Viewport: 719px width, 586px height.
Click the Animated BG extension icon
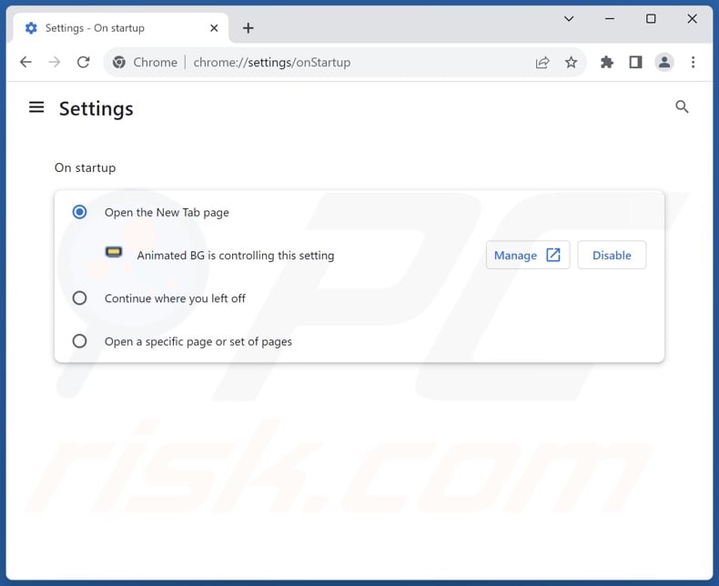(x=114, y=252)
